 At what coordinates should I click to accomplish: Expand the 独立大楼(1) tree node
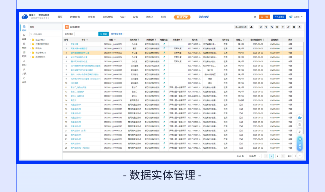click(31, 40)
